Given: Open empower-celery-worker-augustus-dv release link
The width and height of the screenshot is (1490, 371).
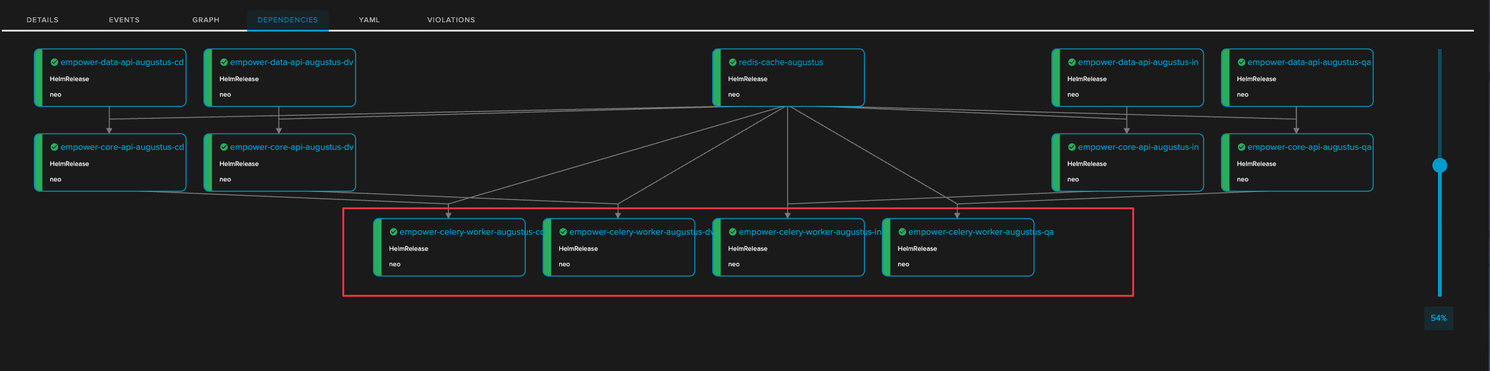Looking at the screenshot, I should point(642,232).
